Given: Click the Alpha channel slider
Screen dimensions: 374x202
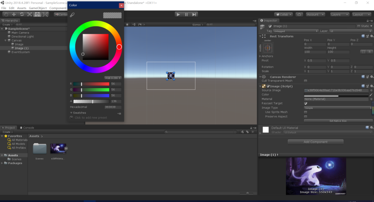Looking at the screenshot, I should 91,102.
